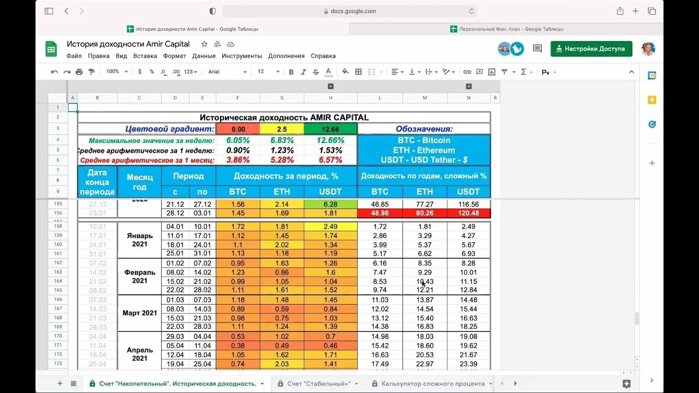The width and height of the screenshot is (699, 393).
Task: Increase decimal places button
Action: click(176, 72)
